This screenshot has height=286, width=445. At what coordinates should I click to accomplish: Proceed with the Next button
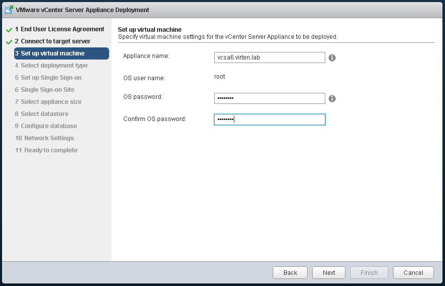(329, 273)
